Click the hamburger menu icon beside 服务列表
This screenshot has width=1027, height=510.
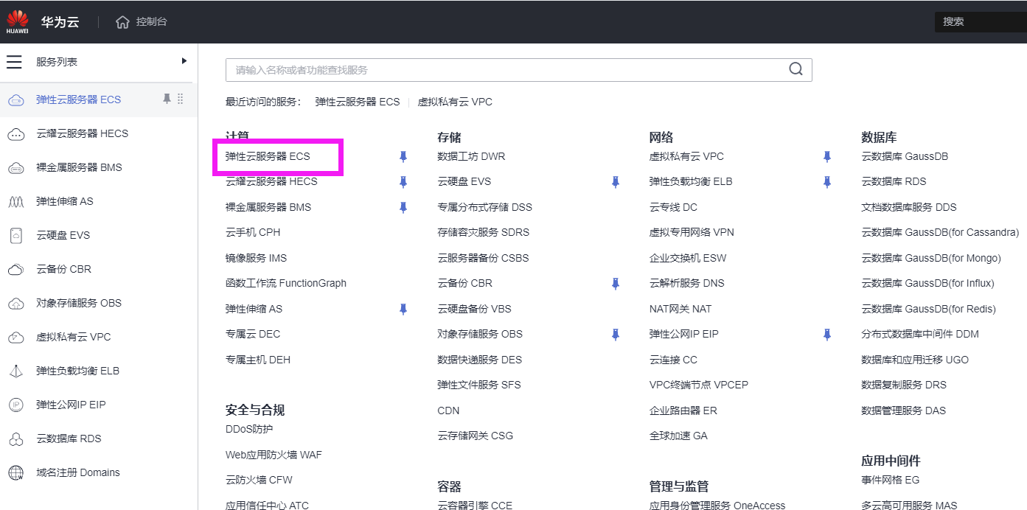[14, 62]
